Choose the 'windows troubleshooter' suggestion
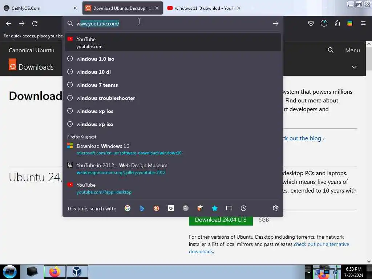Image resolution: width=372 pixels, height=279 pixels. tap(173, 98)
